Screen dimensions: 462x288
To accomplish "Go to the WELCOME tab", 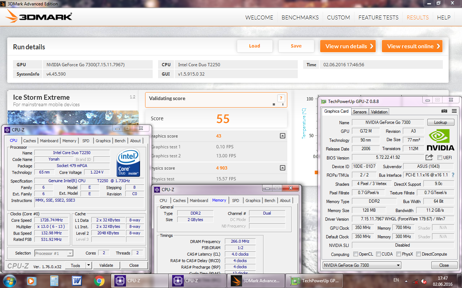I will coord(259,17).
